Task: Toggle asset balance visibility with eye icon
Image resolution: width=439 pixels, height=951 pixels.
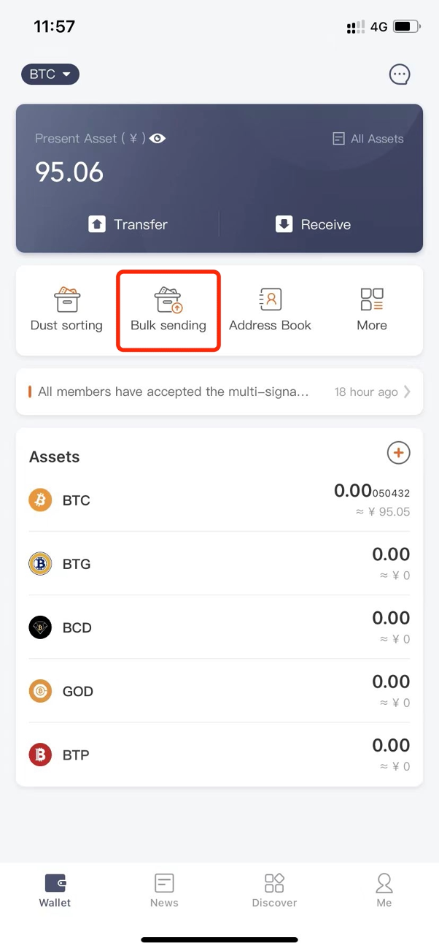Action: click(x=157, y=138)
